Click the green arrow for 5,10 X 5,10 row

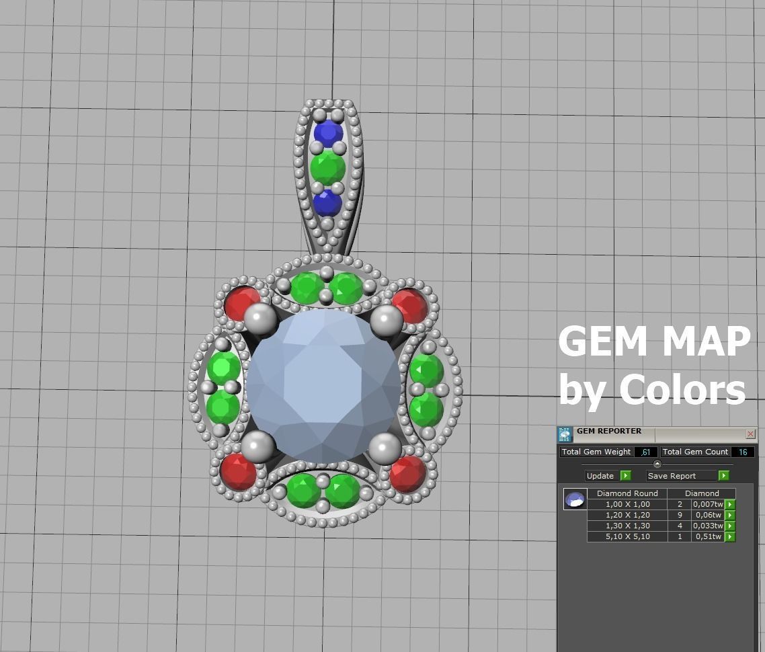tap(730, 536)
